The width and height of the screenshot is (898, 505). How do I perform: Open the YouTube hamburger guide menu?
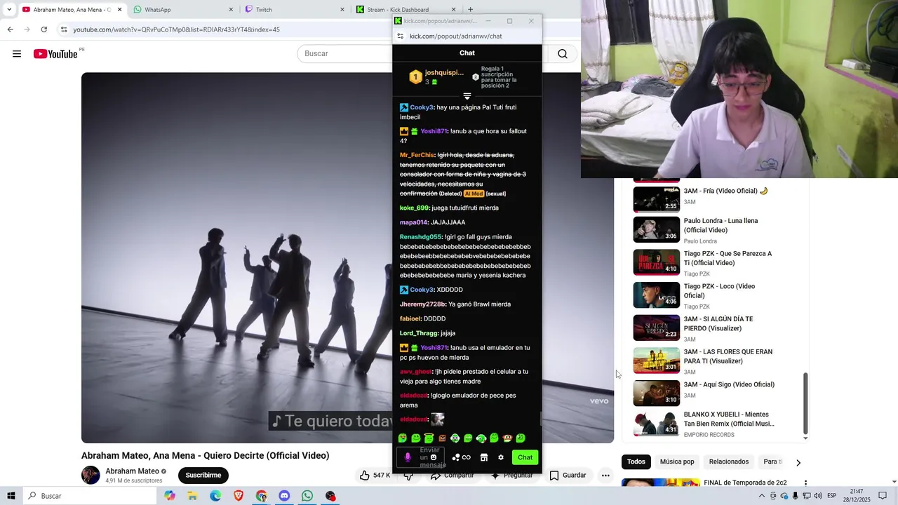(x=17, y=54)
